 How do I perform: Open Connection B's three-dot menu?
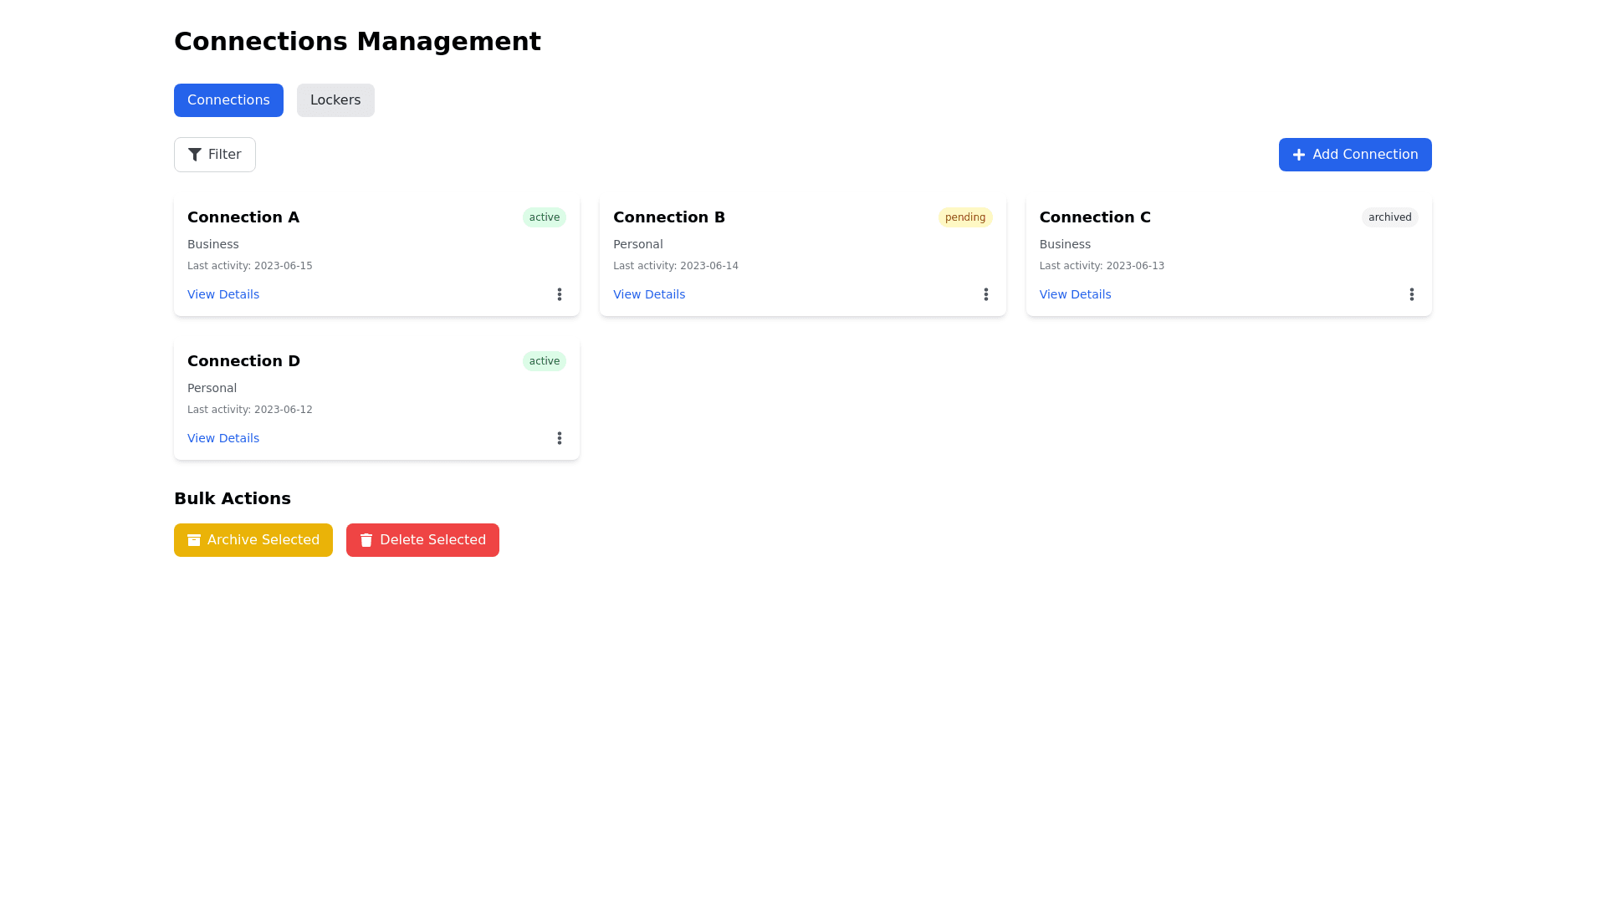pyautogui.click(x=985, y=294)
